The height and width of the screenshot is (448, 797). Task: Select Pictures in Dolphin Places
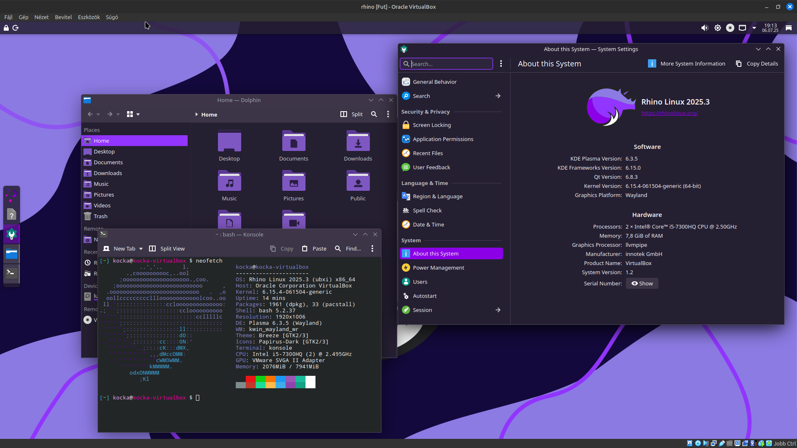pos(135,195)
